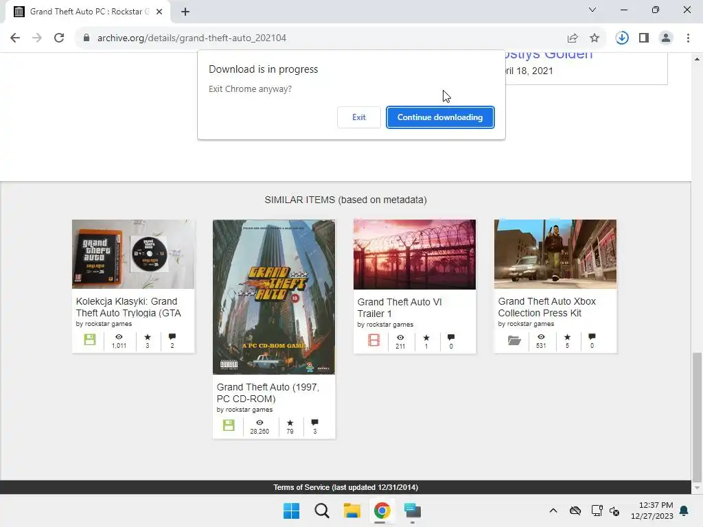This screenshot has width=703, height=527.
Task: Open the Windows Start menu
Action: pos(291,511)
